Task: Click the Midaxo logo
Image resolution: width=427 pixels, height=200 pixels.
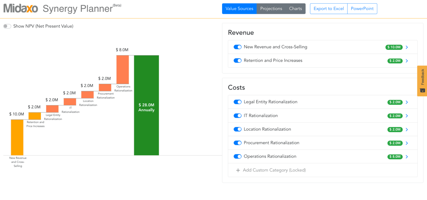Action: coord(21,9)
